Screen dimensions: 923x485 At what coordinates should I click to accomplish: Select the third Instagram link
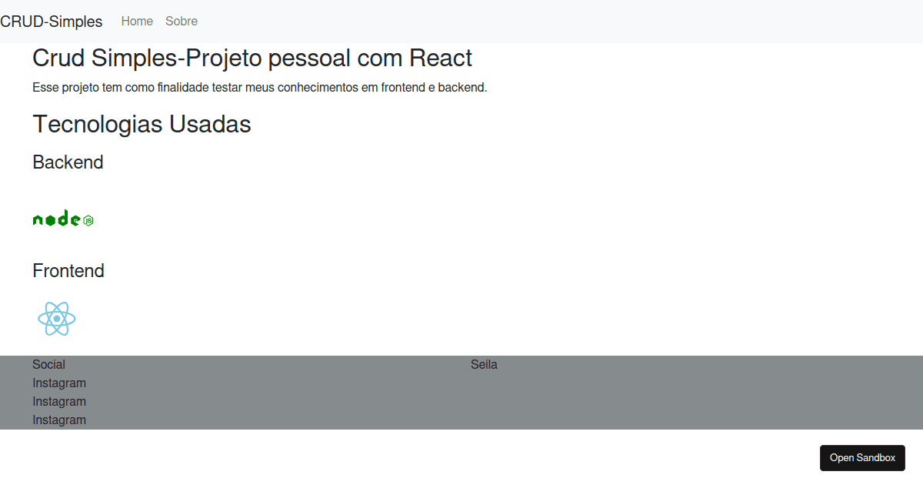click(58, 420)
